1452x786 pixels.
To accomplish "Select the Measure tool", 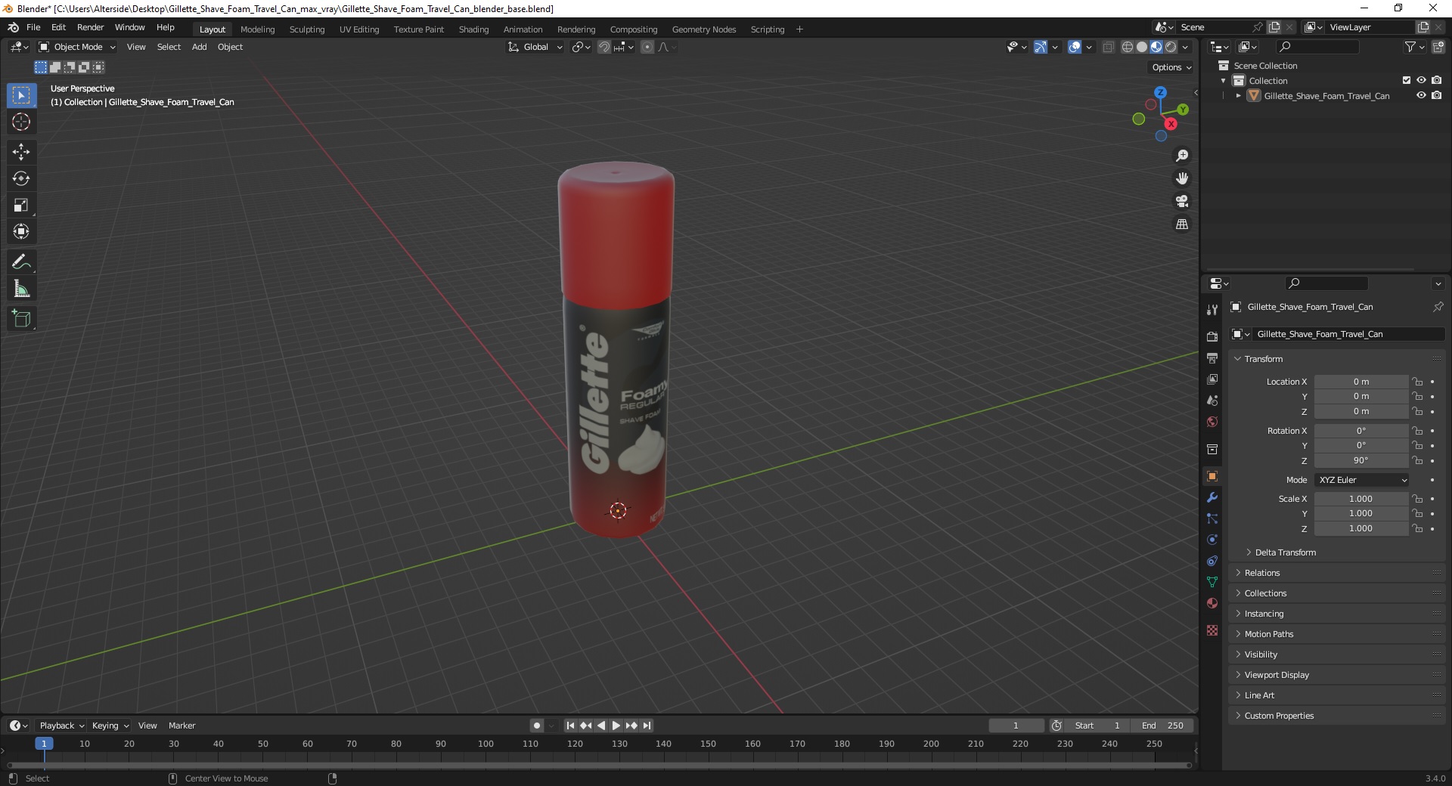I will (x=21, y=289).
